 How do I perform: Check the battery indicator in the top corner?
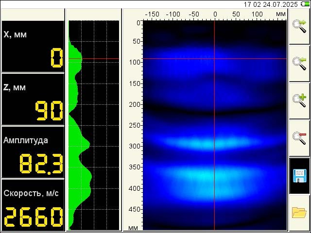(x=305, y=4)
